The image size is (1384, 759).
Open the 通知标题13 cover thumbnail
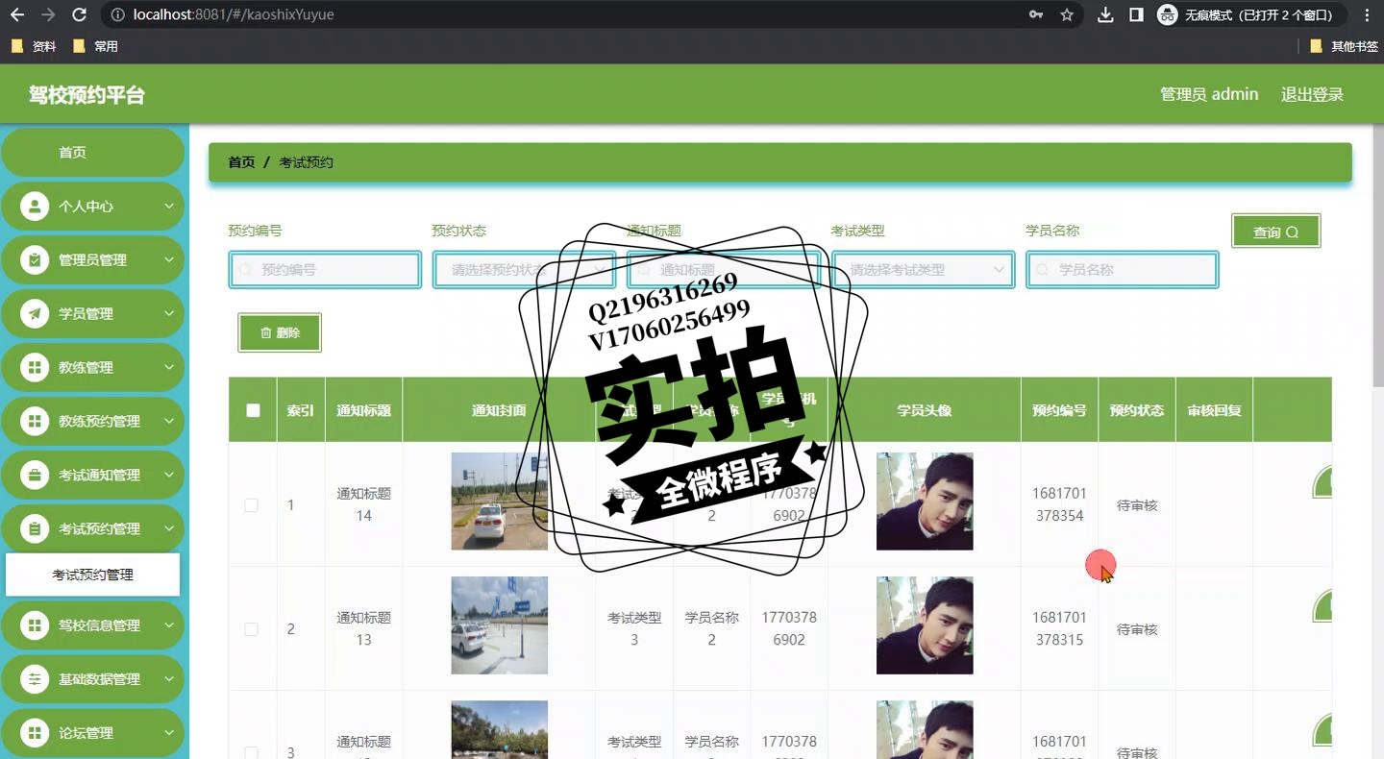tap(500, 625)
